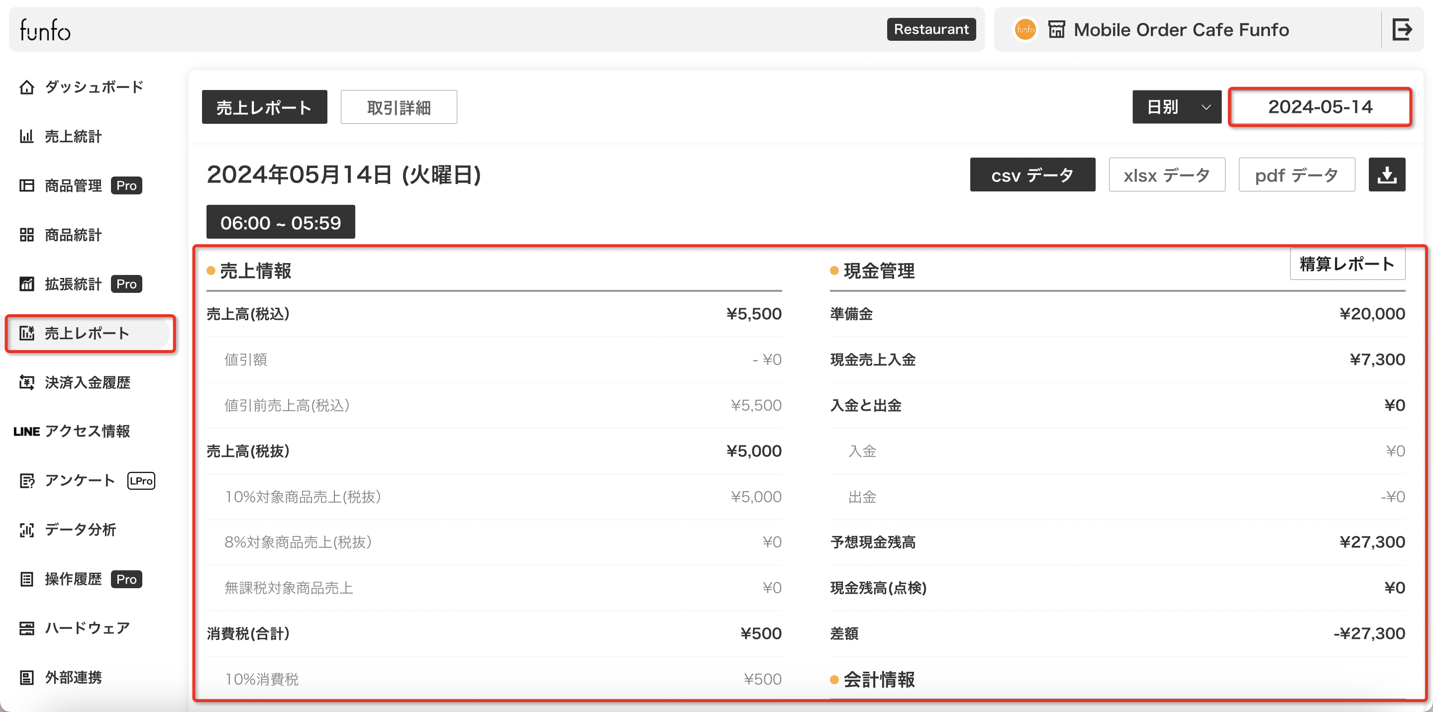Image resolution: width=1433 pixels, height=712 pixels.
Task: Select the pdf データ export option
Action: click(1297, 175)
